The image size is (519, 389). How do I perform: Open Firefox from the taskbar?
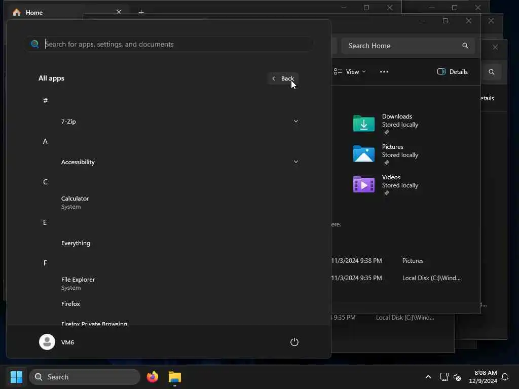click(x=153, y=377)
